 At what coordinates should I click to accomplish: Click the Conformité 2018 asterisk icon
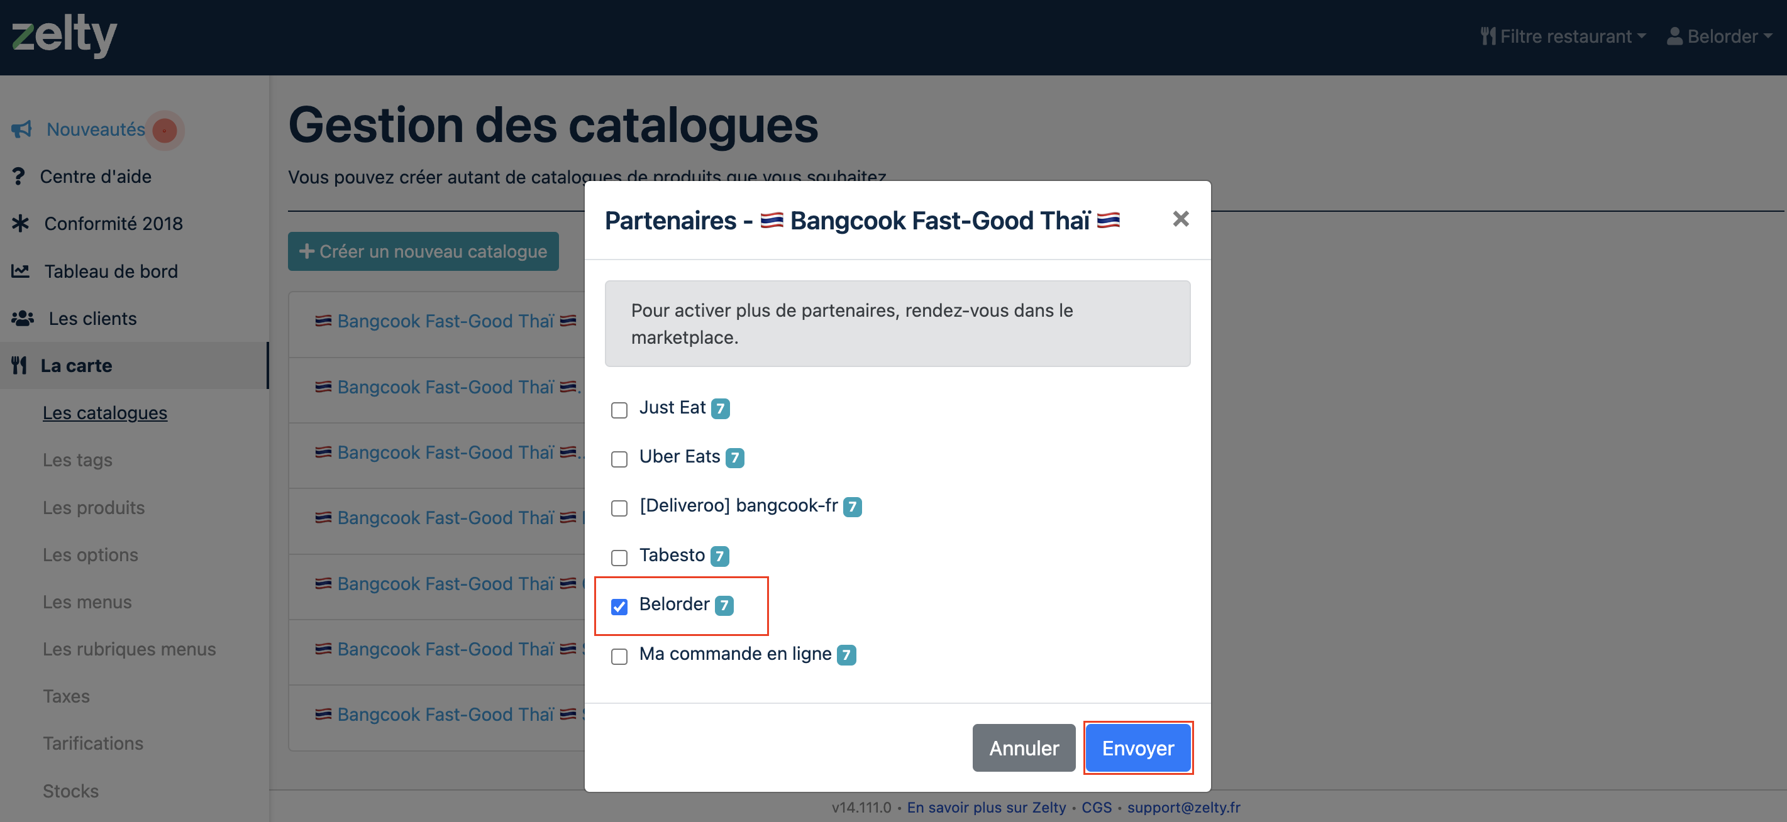pyautogui.click(x=21, y=223)
